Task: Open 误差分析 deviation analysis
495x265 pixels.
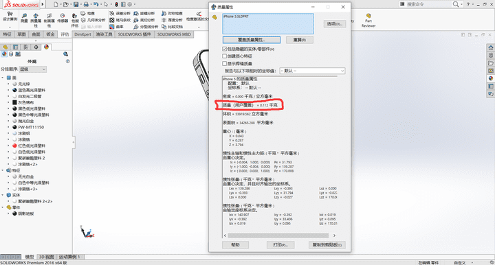Action: tap(120, 13)
